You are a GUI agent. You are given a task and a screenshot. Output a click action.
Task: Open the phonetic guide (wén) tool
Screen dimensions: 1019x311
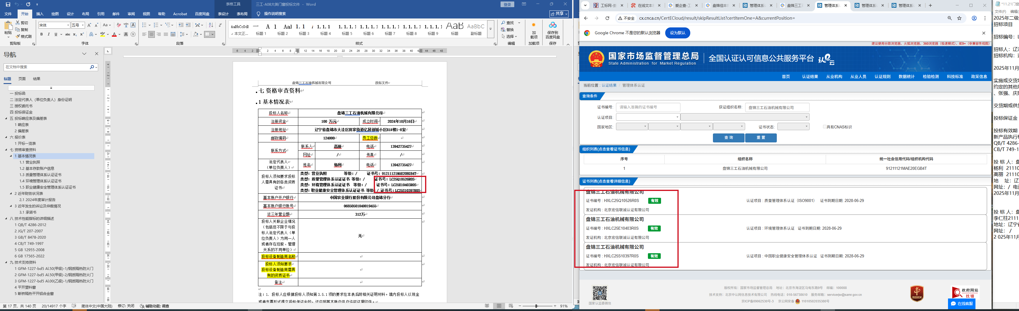[126, 25]
